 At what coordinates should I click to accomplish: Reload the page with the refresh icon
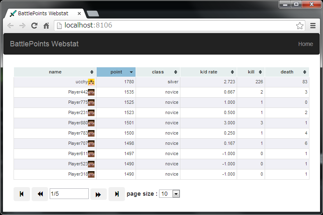(34, 26)
